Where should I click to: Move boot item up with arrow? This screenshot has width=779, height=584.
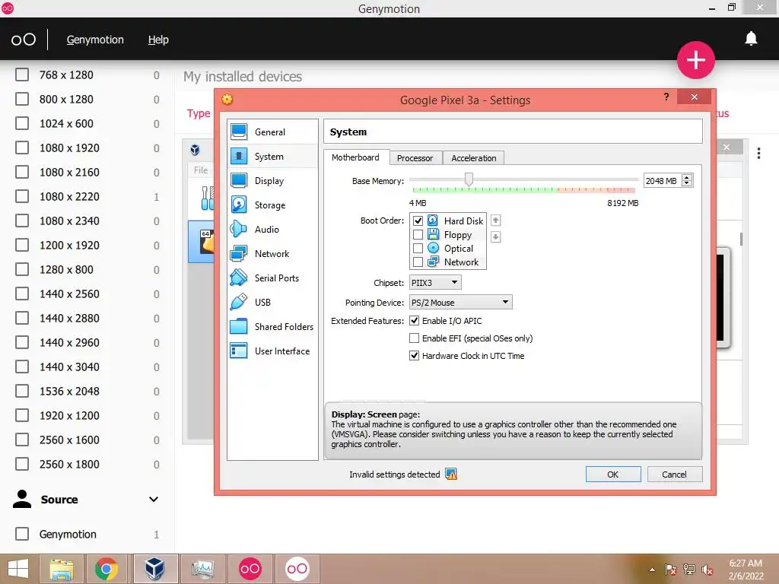click(x=495, y=221)
